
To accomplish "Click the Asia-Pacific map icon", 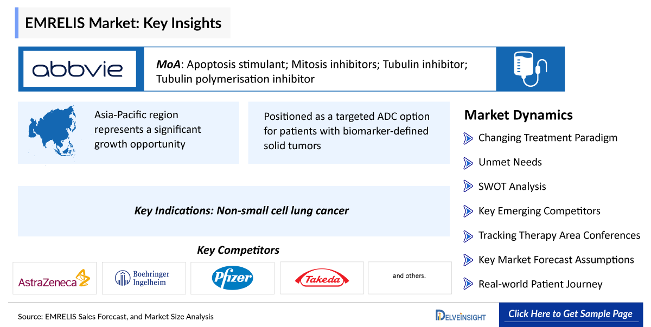I will tap(50, 130).
